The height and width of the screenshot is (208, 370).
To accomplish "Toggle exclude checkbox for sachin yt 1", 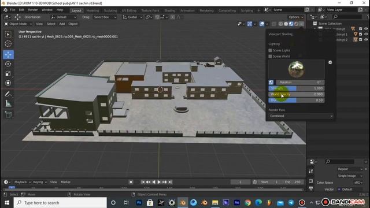I will pos(360,34).
